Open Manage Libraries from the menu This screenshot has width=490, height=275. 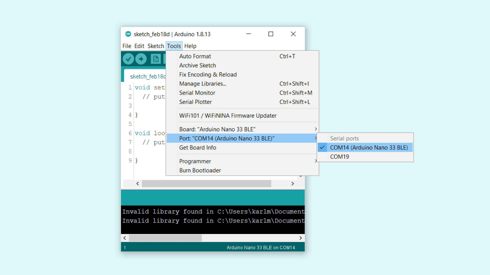[x=203, y=84]
